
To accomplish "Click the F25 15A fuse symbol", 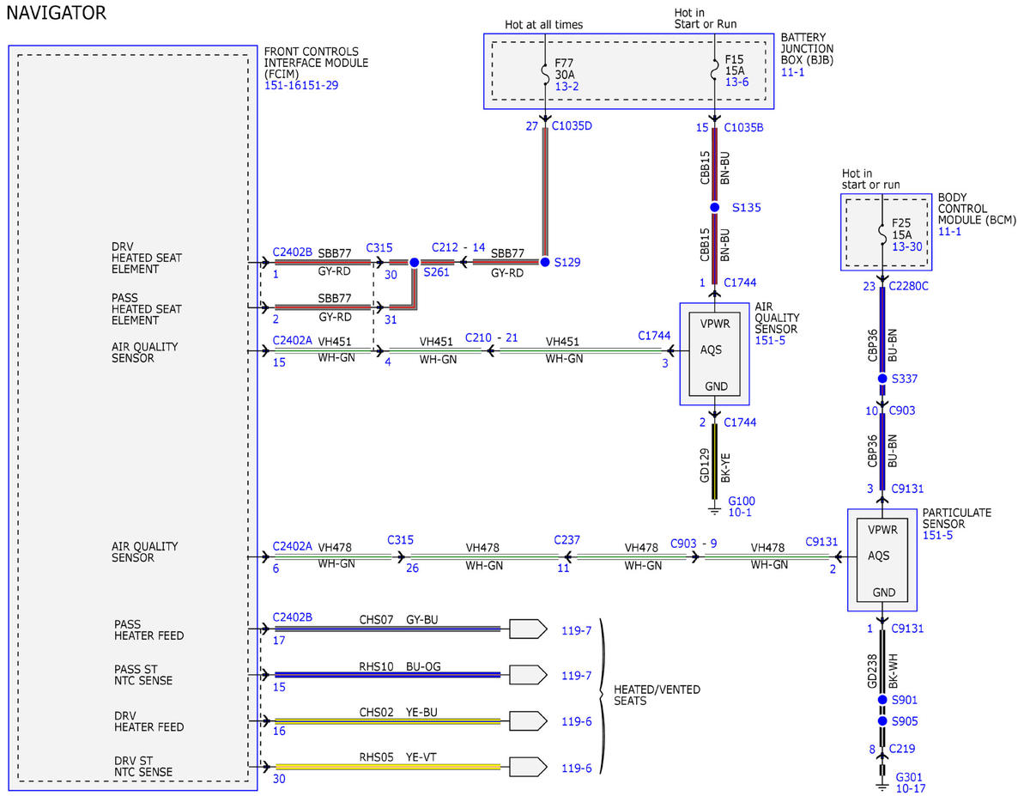I will 882,233.
